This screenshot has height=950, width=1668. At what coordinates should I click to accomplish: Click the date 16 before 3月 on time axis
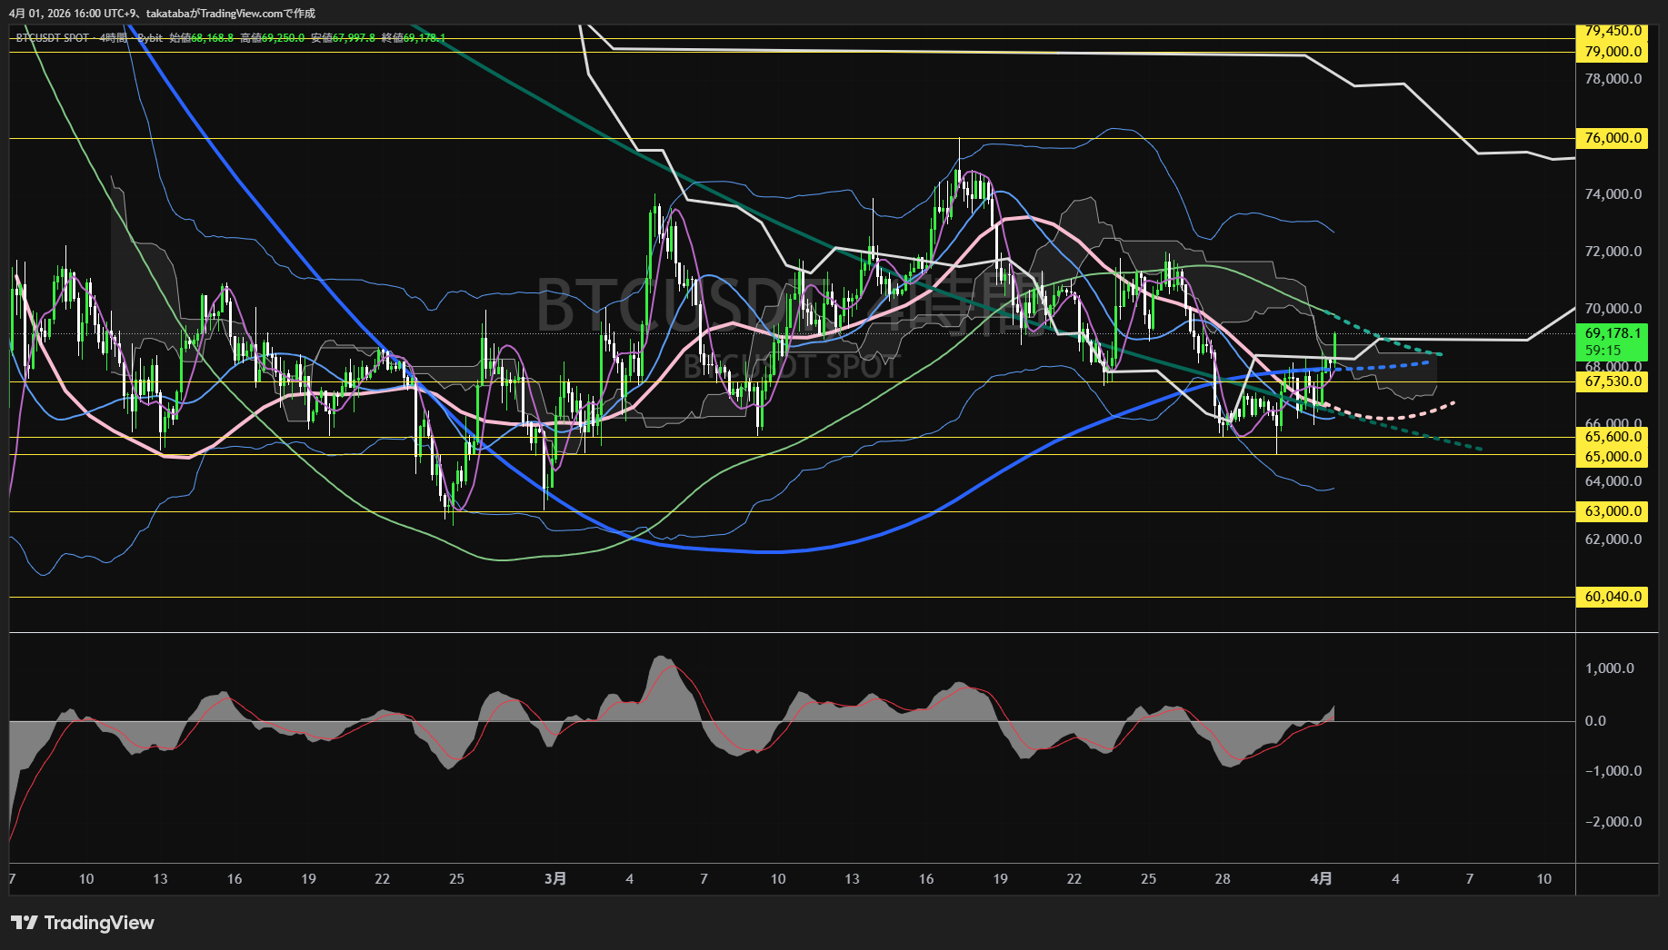(x=235, y=878)
